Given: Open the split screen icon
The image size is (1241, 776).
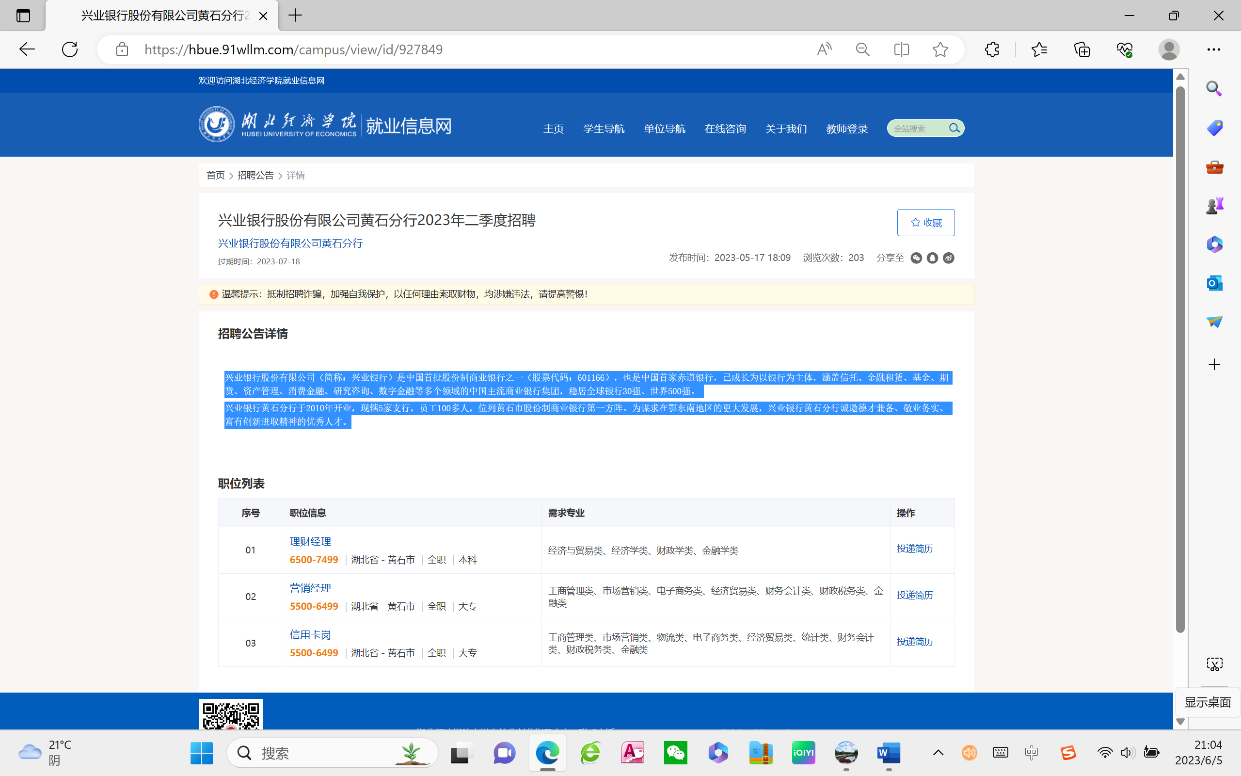Looking at the screenshot, I should tap(901, 50).
